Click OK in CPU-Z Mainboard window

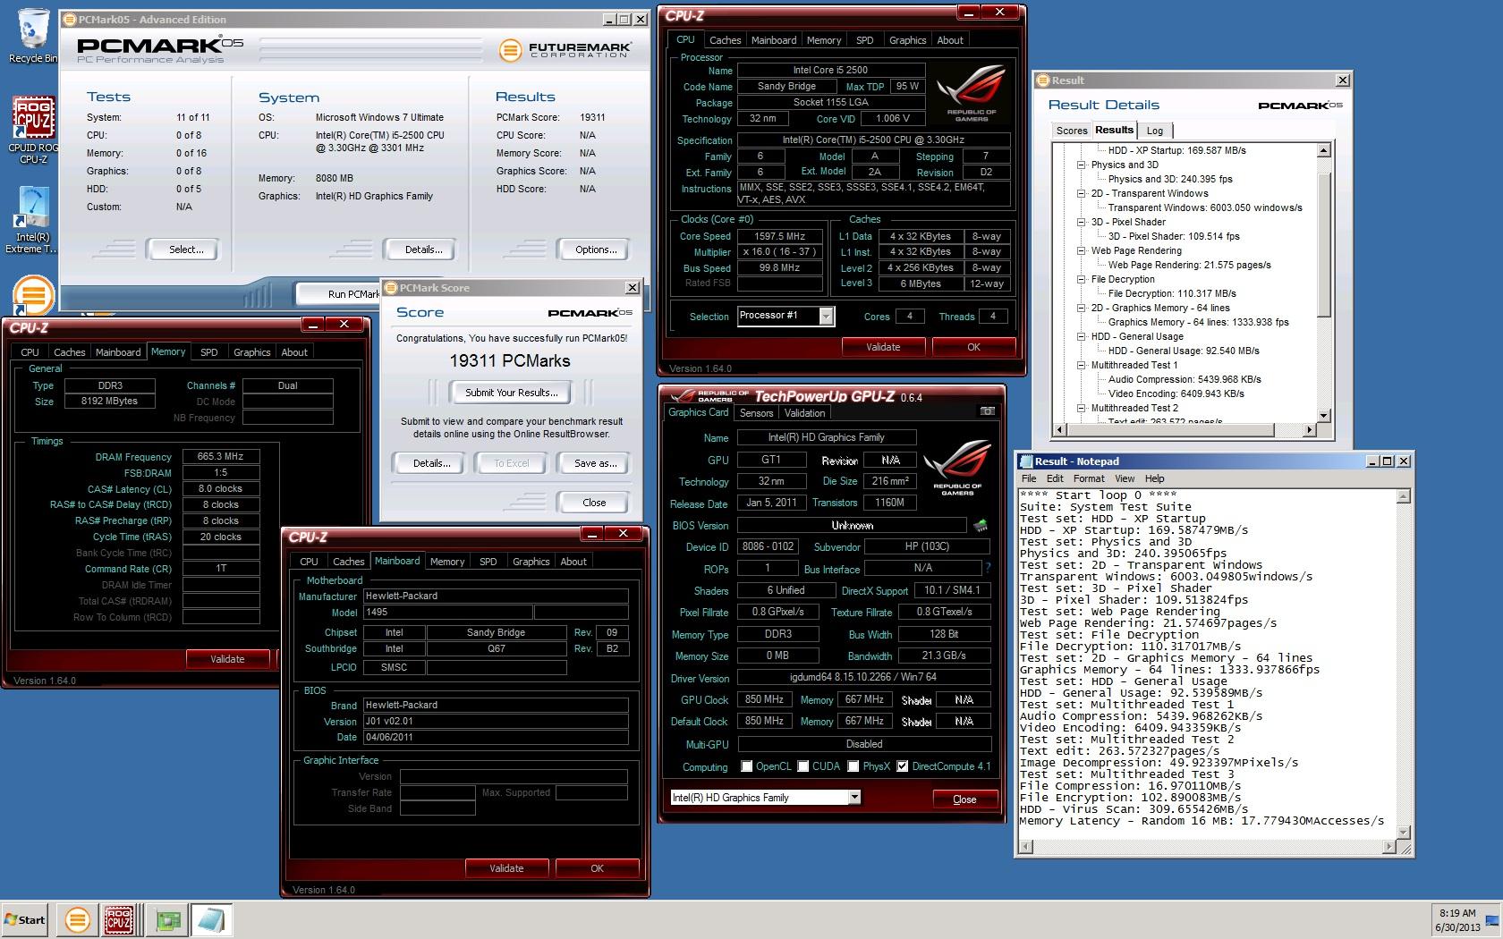coord(597,868)
